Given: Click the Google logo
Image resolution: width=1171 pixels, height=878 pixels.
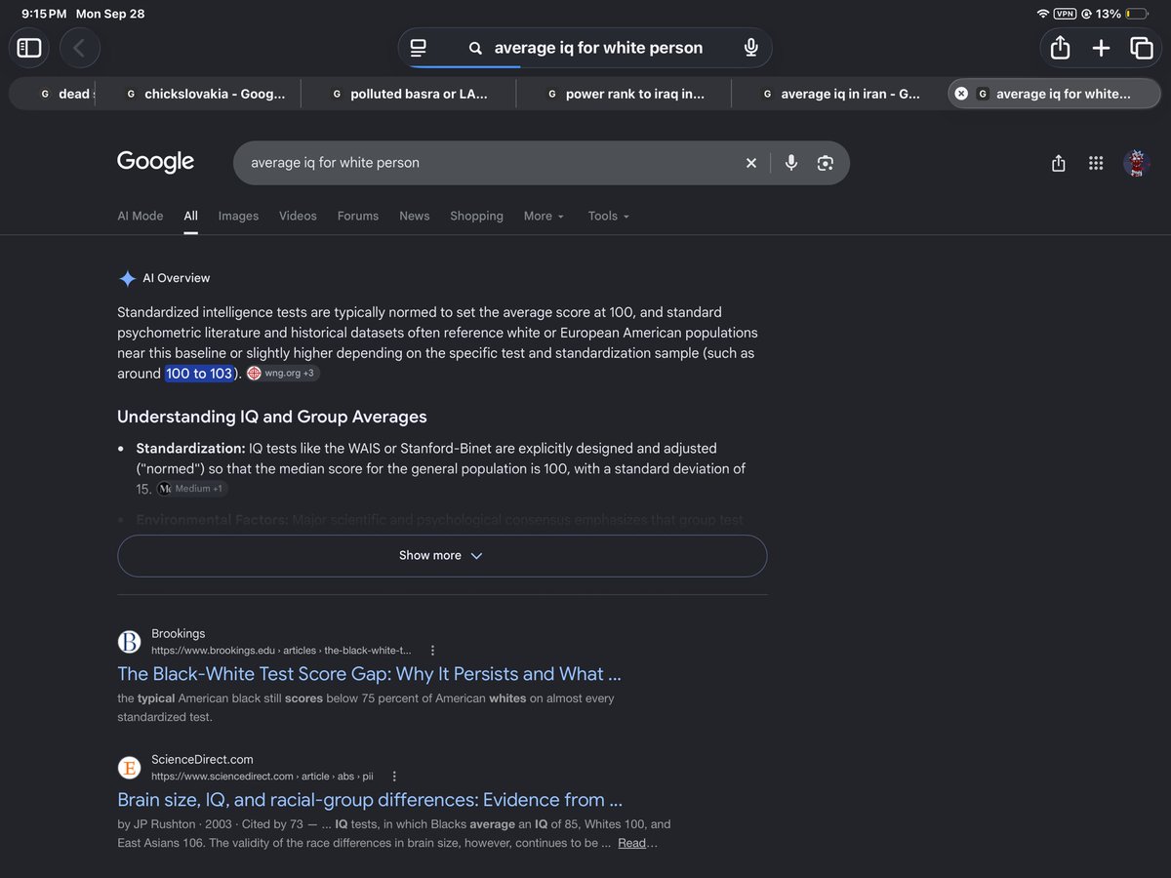Looking at the screenshot, I should (x=155, y=162).
